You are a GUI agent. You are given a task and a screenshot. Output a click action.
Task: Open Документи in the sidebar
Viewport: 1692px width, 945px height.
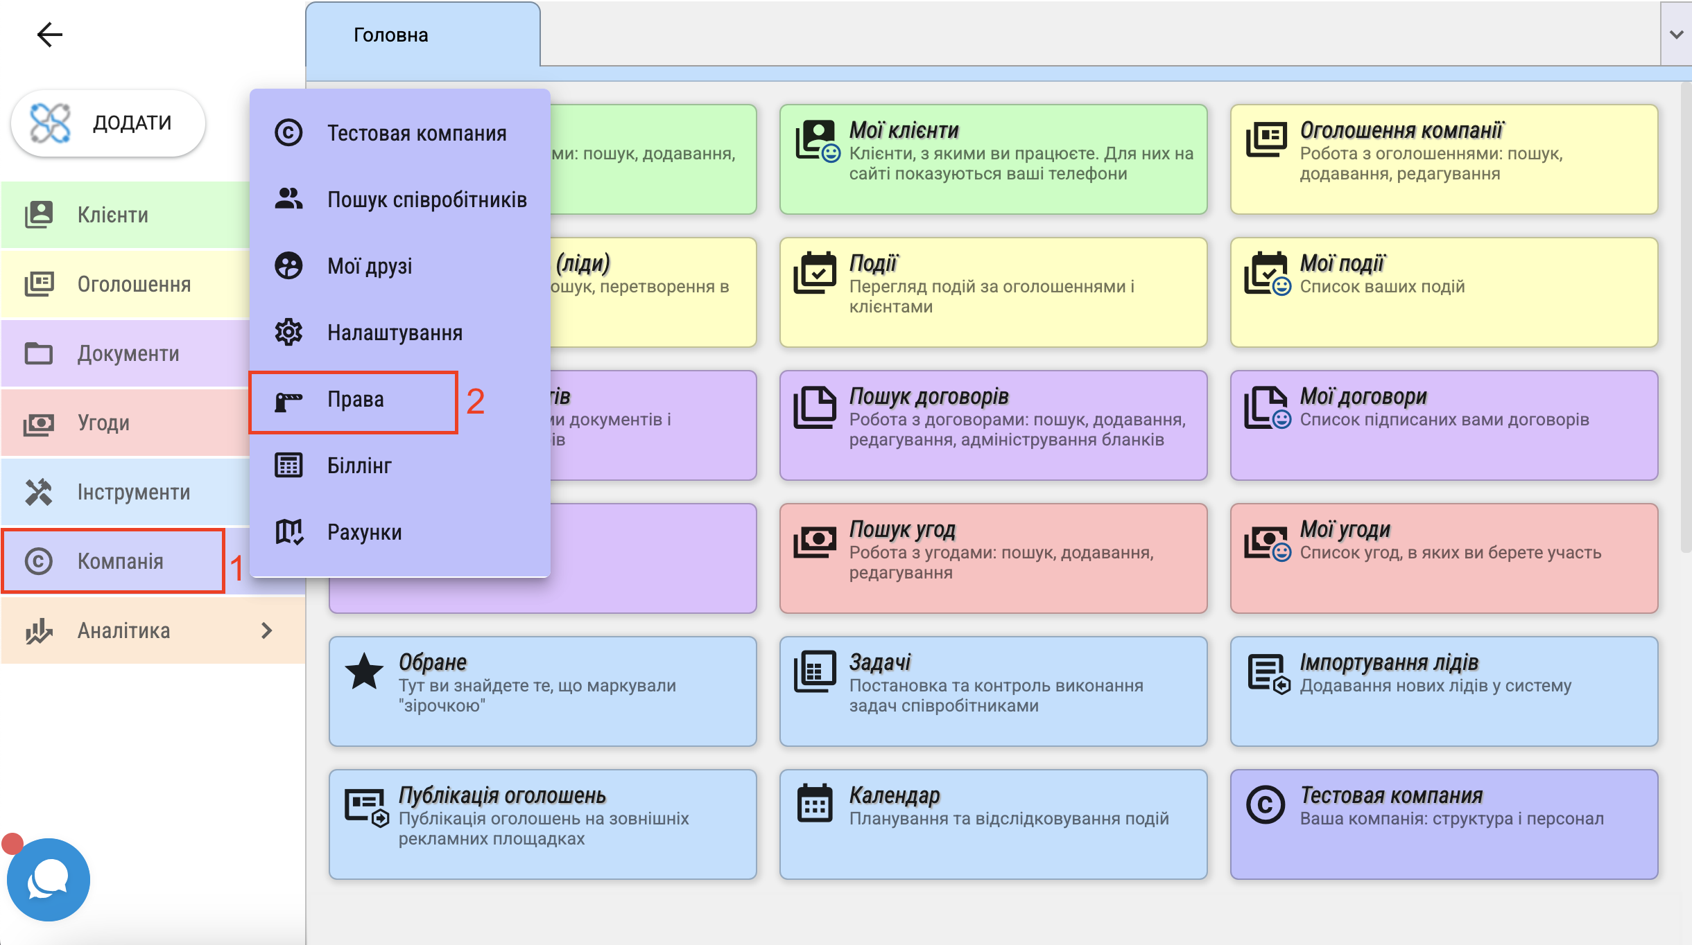pos(126,353)
